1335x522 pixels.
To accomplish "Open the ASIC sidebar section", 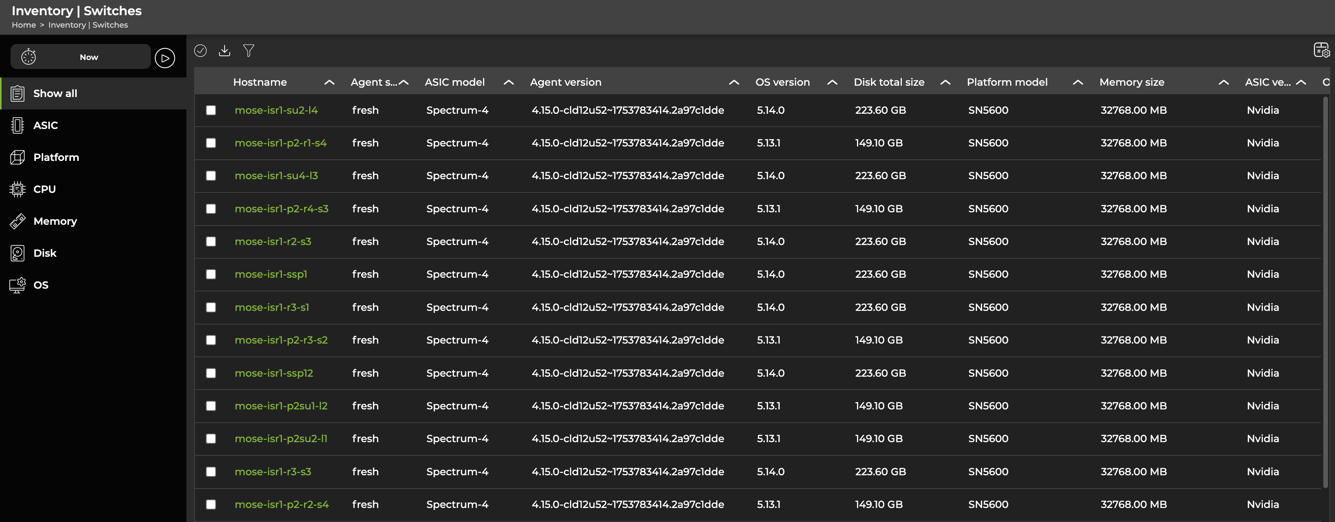I will tap(46, 125).
